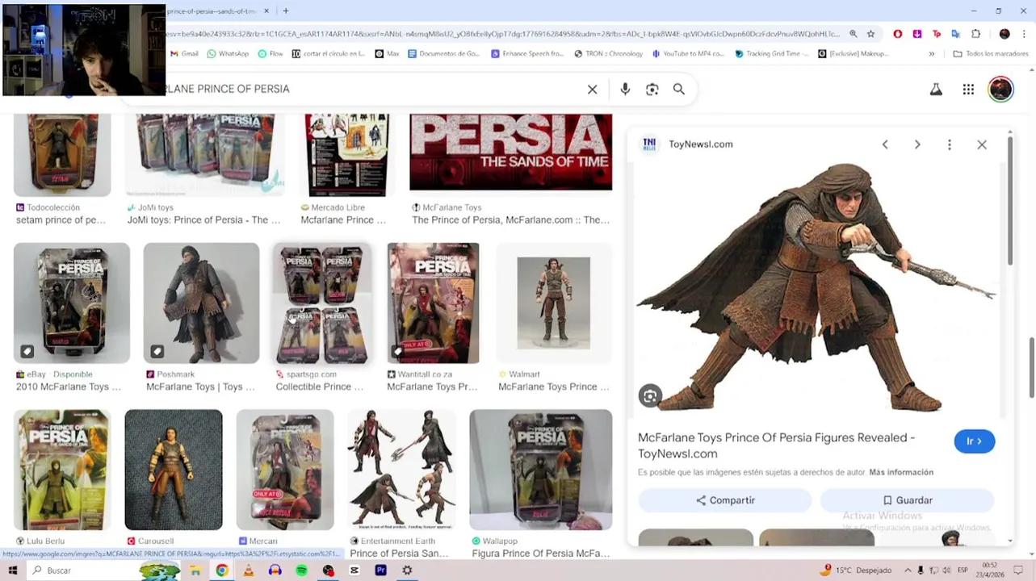Click the preview panel's scrollbar
Image resolution: width=1036 pixels, height=581 pixels.
tap(1009, 200)
